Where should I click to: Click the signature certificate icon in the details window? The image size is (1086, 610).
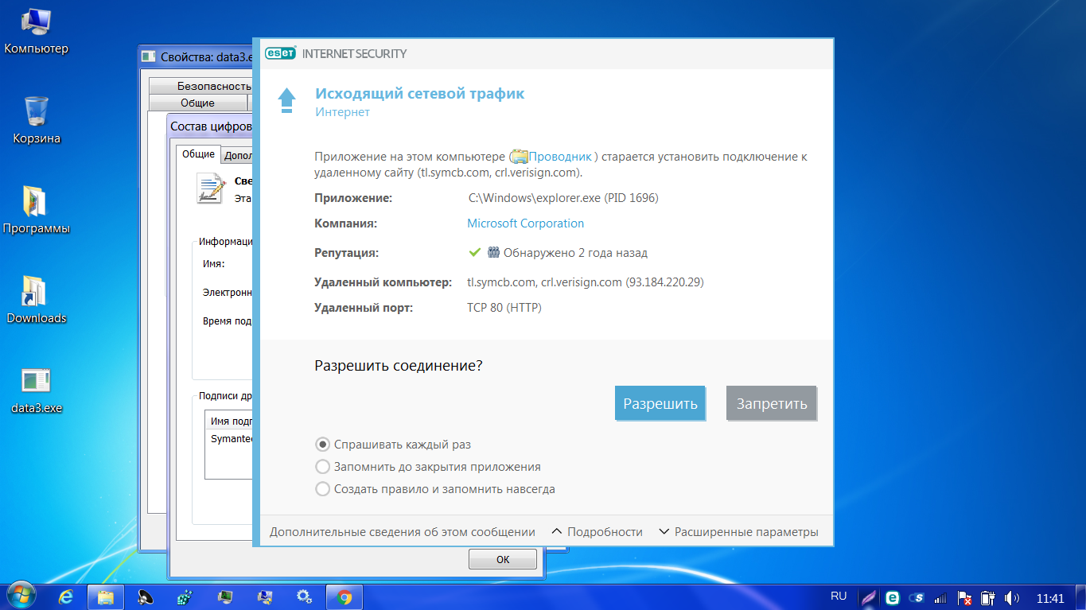tap(211, 188)
